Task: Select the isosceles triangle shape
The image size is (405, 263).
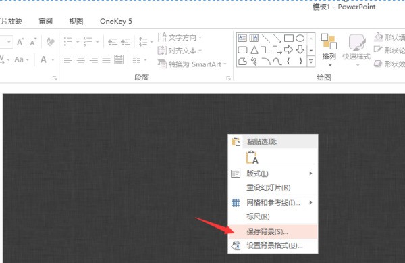Action: [x=254, y=49]
